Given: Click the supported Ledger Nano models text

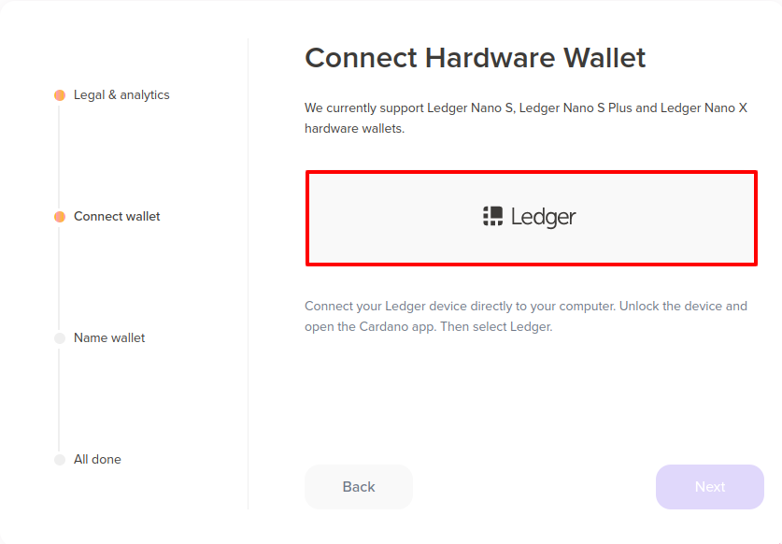Looking at the screenshot, I should pos(525,118).
